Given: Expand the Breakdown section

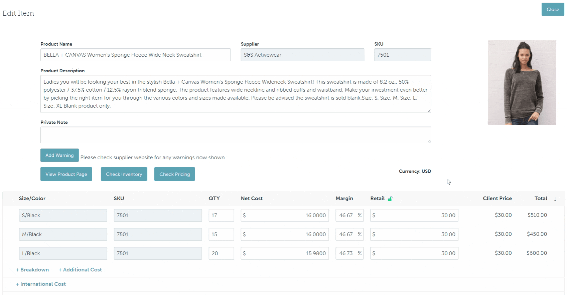Looking at the screenshot, I should point(32,270).
